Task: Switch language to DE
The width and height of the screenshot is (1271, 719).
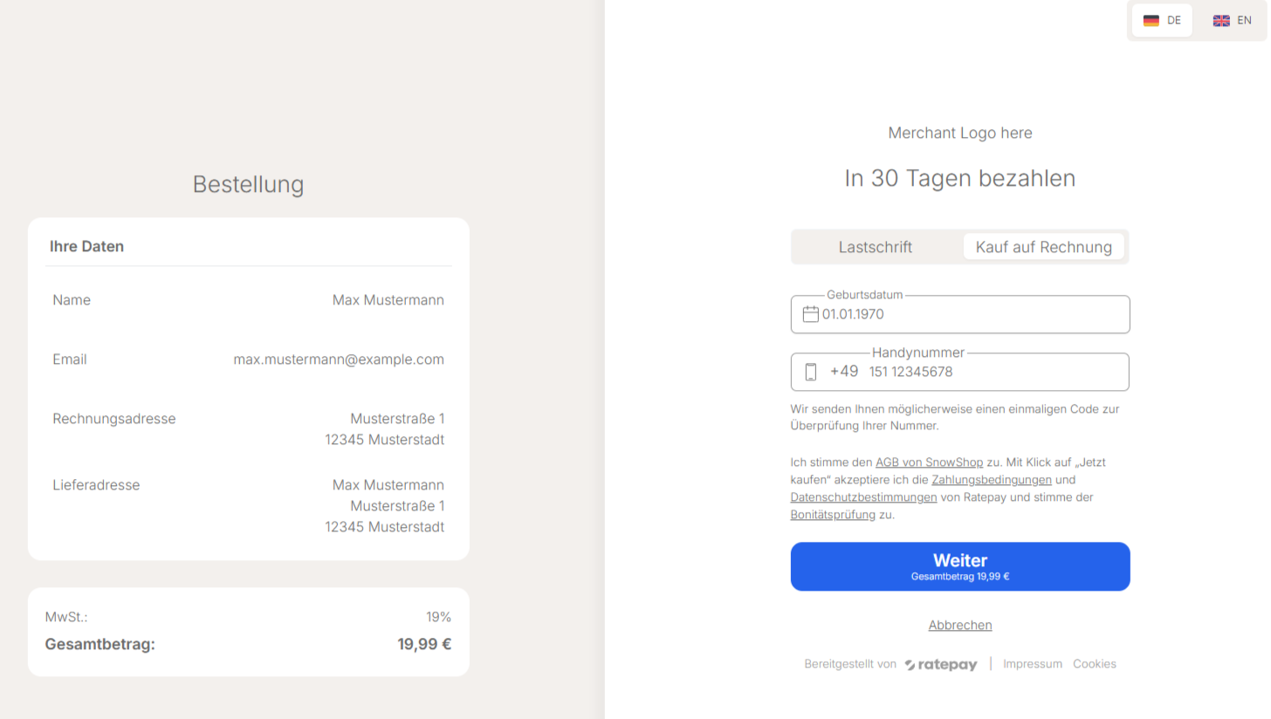Action: 1162,20
